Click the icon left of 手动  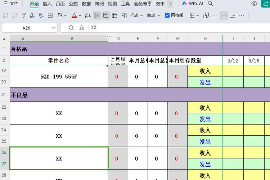(x=123, y=15)
